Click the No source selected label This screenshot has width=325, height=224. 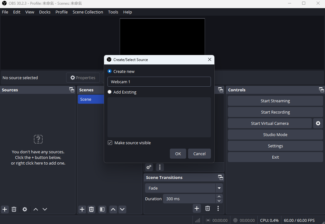point(20,78)
